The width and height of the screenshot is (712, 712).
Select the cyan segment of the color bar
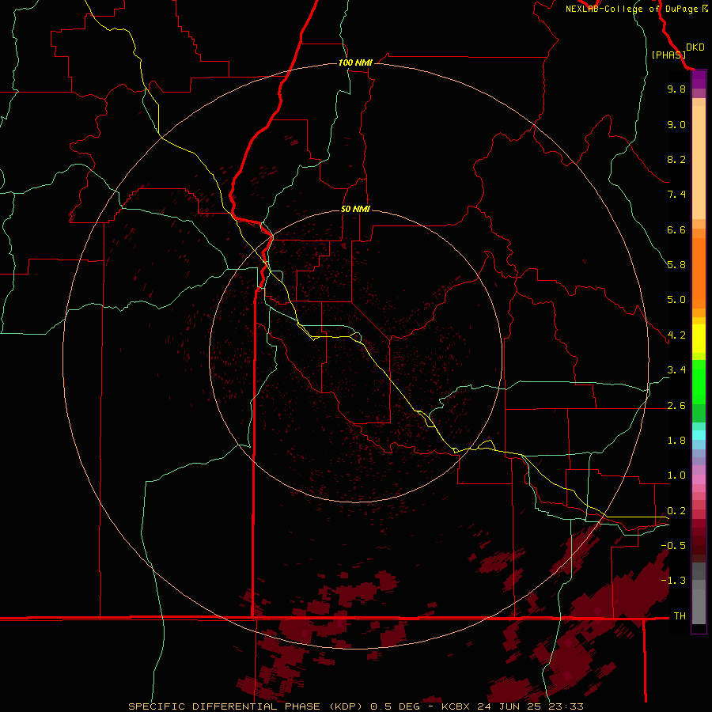699,435
